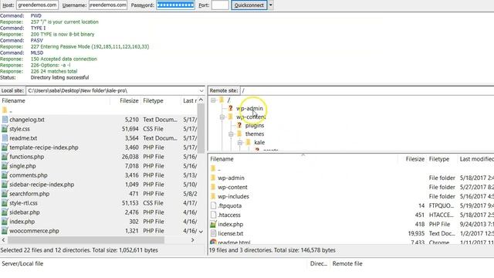Click the unknown-folder icon beside plugins

[x=239, y=125]
